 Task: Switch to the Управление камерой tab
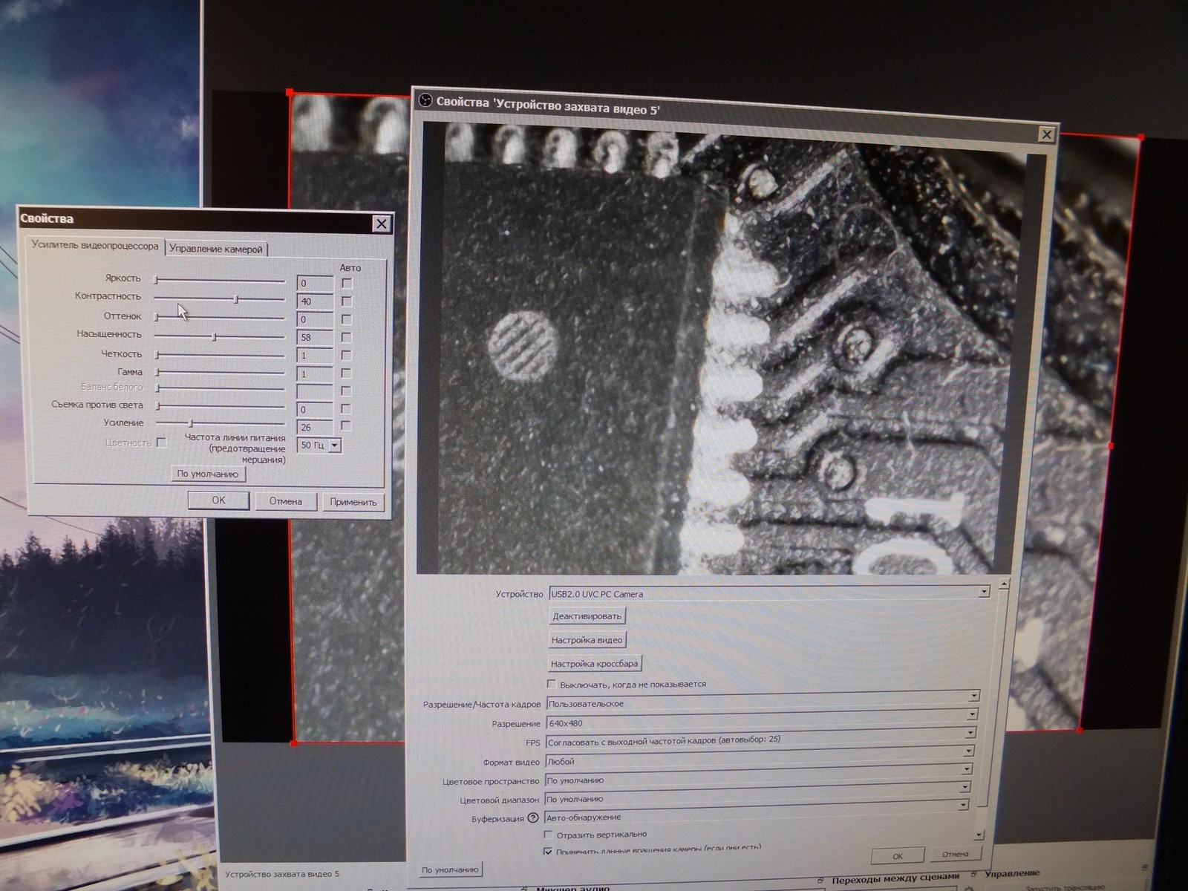click(x=215, y=249)
